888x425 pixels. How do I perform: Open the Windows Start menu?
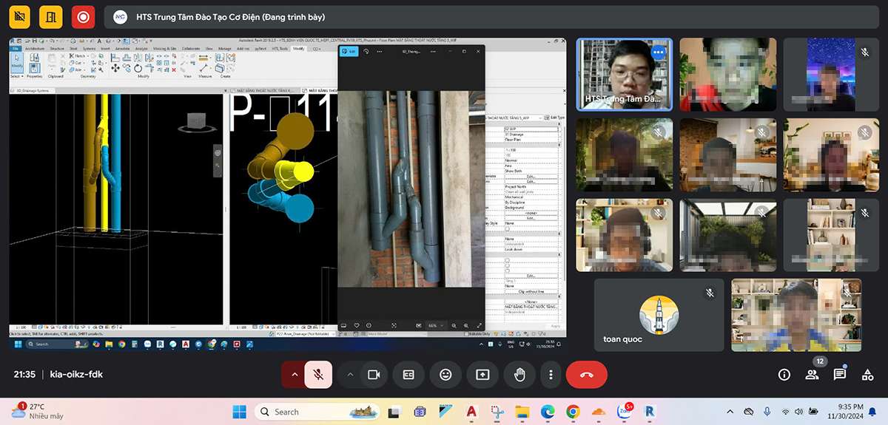coord(240,412)
